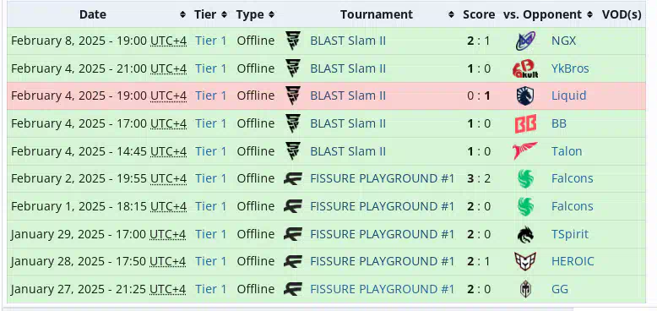Screen dimensions: 657x311
Task: Click UTC+4 abbreviation in the January 29 row
Action: coord(168,234)
